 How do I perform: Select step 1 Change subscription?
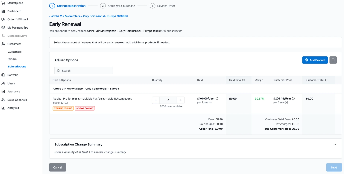[67, 6]
